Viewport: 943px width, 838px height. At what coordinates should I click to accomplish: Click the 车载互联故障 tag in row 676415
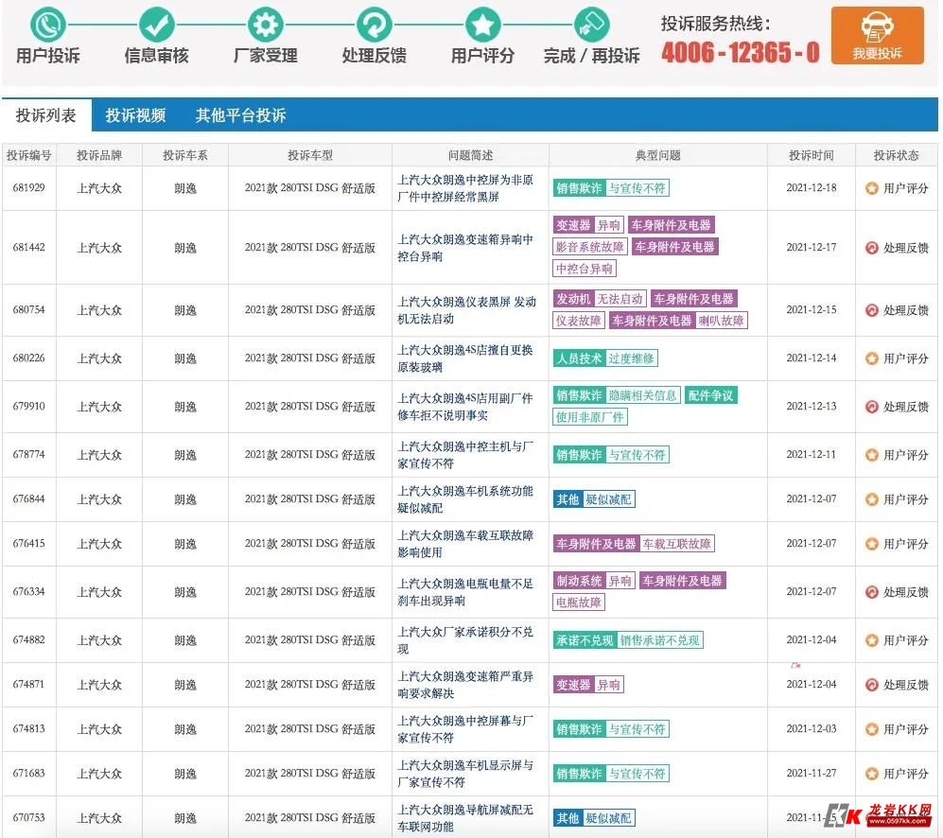[x=676, y=544]
